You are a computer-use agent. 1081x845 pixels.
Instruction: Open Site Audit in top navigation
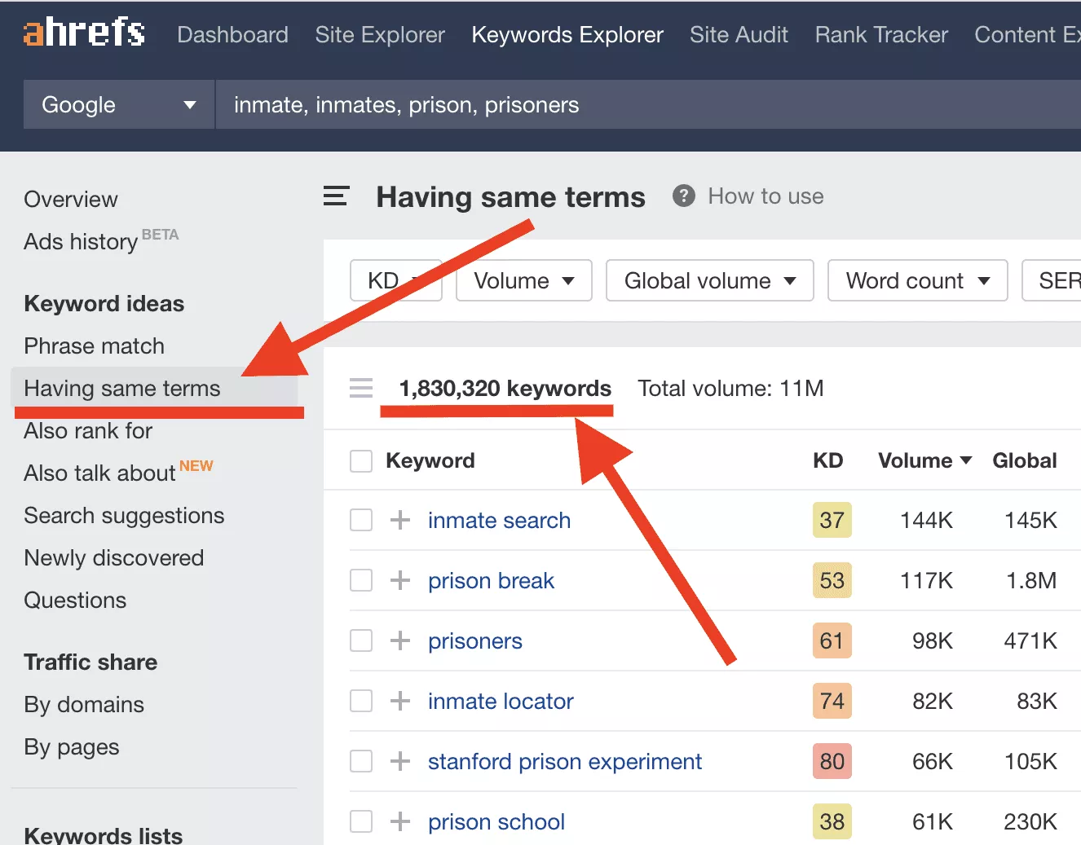click(739, 34)
